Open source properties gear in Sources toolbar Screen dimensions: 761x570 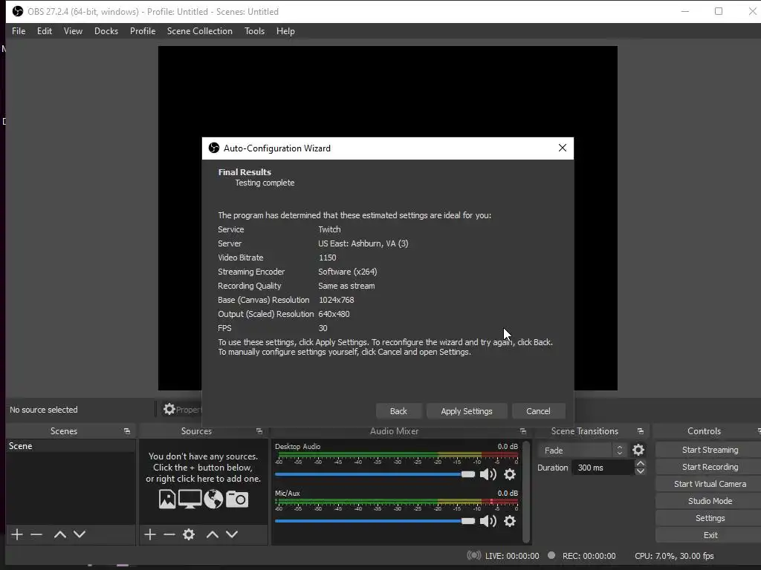click(189, 534)
